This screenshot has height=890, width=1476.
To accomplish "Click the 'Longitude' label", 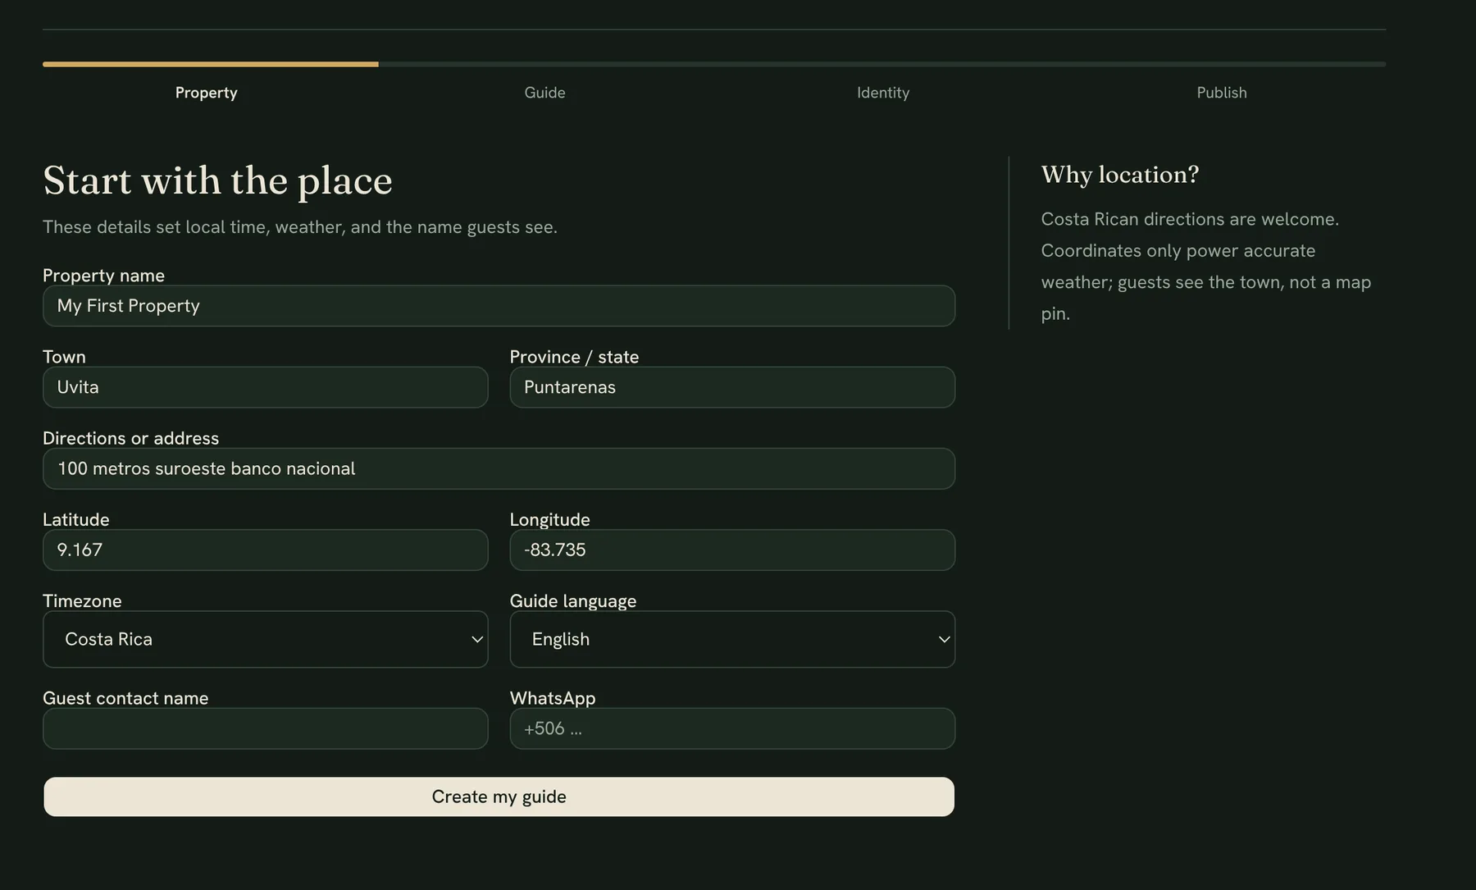I will pos(550,520).
